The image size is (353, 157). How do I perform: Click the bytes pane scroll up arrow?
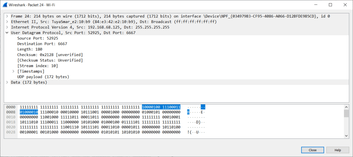pyautogui.click(x=346, y=107)
